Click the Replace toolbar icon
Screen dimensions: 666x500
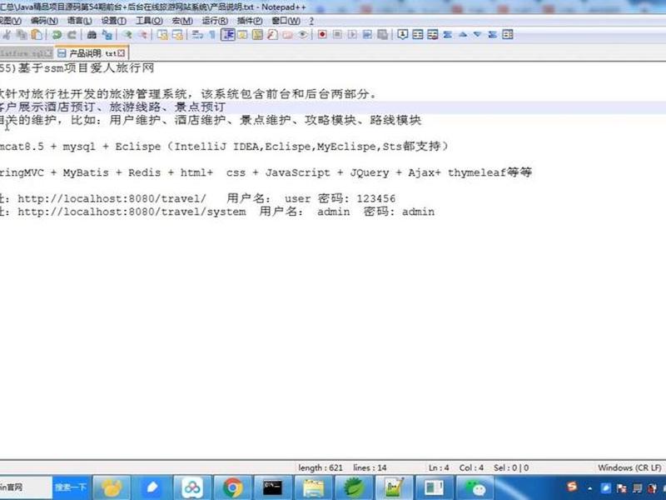click(x=107, y=35)
